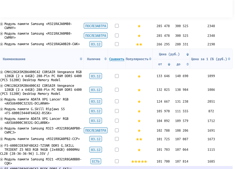Click star rating of CMH128GX5M2B6400C42

pos(139,76)
